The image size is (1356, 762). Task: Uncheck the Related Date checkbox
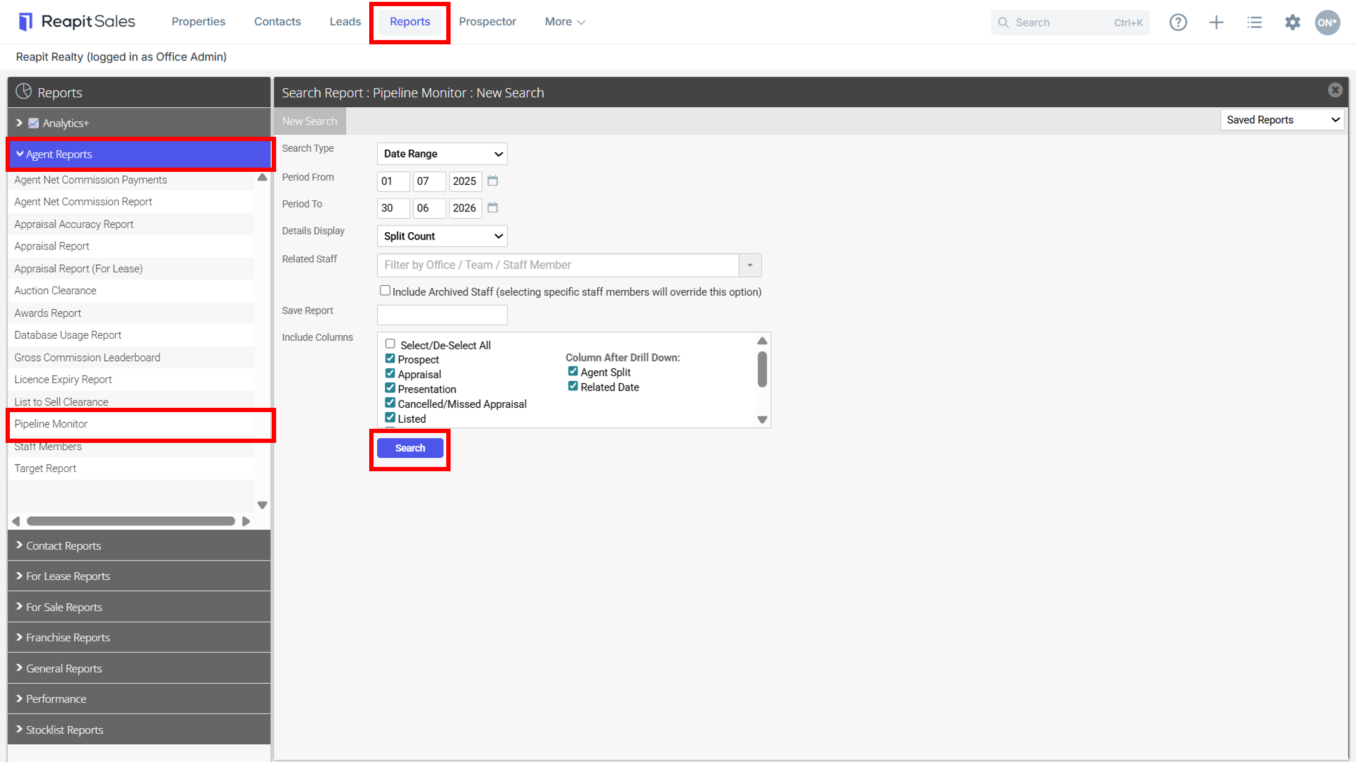click(x=573, y=386)
